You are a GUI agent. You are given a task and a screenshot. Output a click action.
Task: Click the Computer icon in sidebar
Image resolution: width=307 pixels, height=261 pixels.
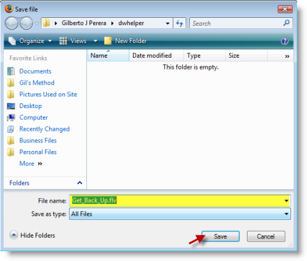point(11,117)
